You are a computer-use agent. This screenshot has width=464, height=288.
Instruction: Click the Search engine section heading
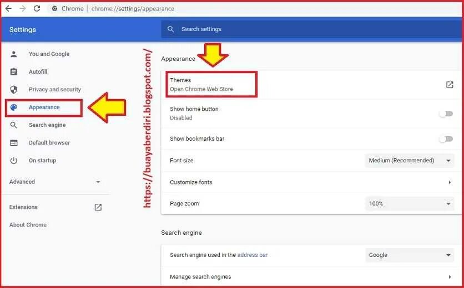point(181,233)
